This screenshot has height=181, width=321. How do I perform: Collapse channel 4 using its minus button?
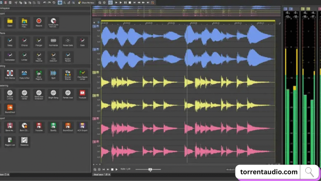click(x=97, y=95)
